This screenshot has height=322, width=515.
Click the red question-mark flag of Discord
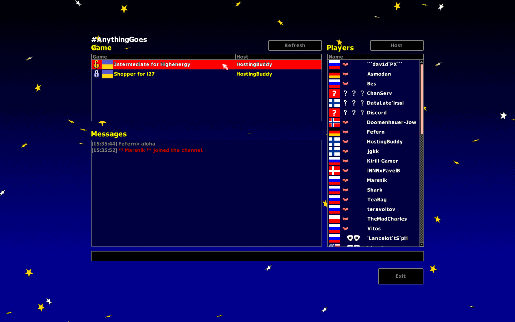(334, 113)
